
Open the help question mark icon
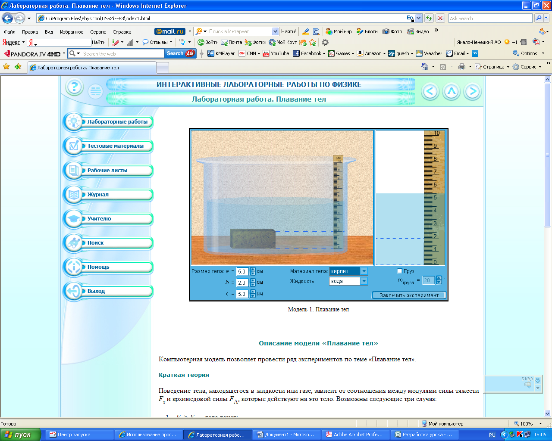pos(74,87)
